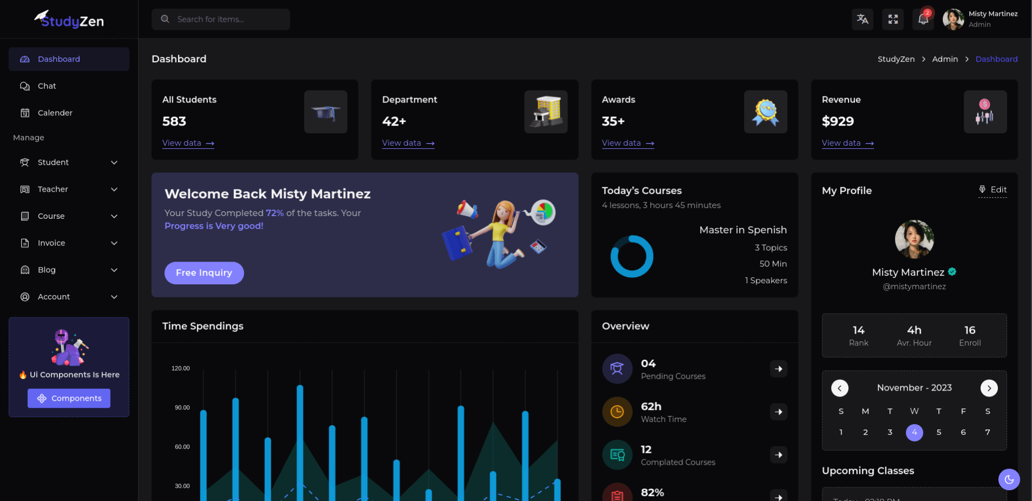Open the language translation icon
Screen dimensions: 1032x501
[863, 19]
